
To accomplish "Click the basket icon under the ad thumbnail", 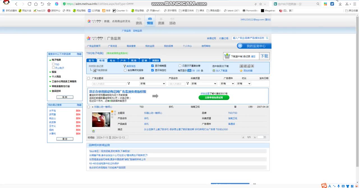I will pyautogui.click(x=93, y=131).
